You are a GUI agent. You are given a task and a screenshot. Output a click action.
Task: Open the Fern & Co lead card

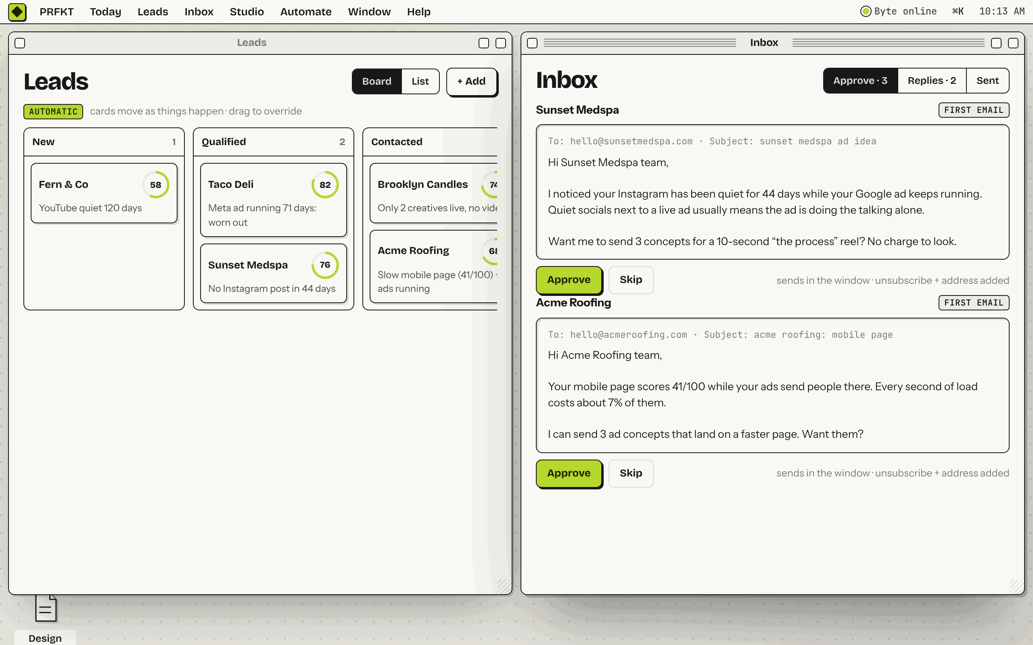click(x=104, y=193)
